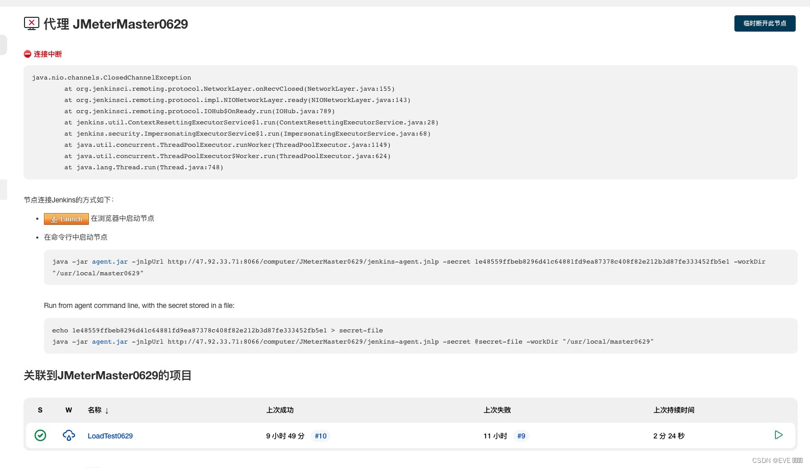Sort by 上次失败 column header
Image resolution: width=810 pixels, height=468 pixels.
click(x=497, y=410)
